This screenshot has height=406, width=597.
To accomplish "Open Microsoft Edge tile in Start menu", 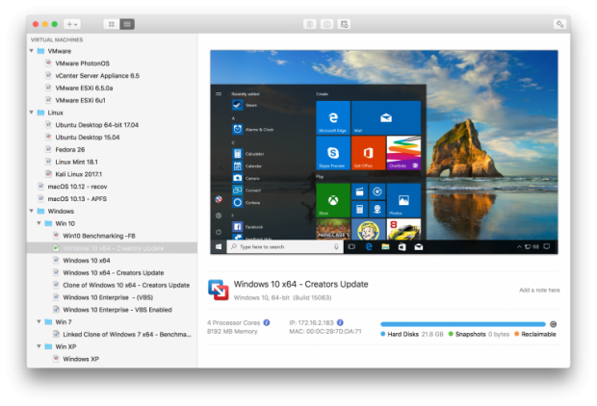I will coord(333,117).
